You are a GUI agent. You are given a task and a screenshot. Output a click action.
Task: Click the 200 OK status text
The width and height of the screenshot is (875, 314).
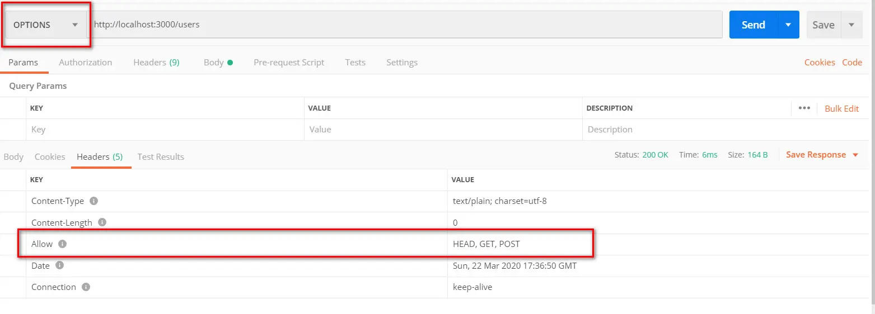[655, 155]
